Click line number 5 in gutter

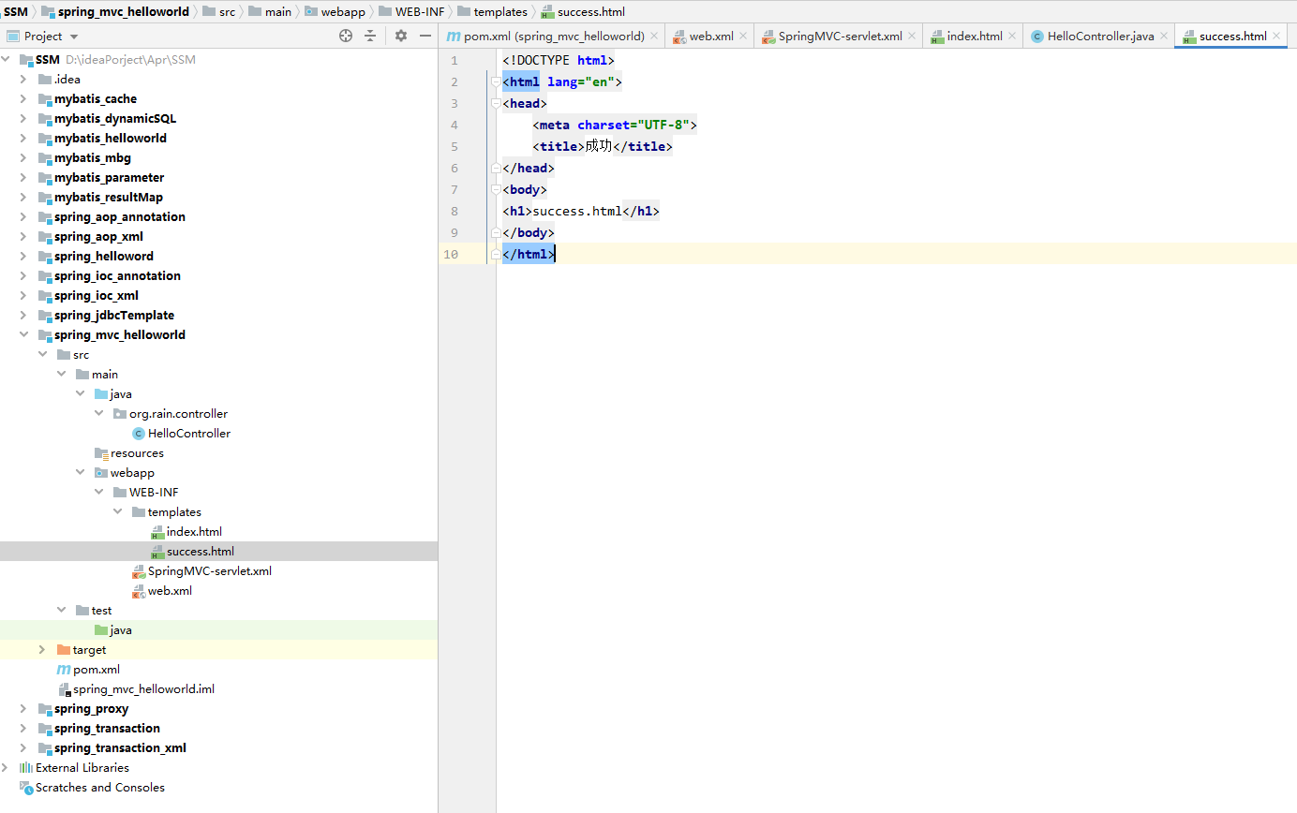click(454, 146)
